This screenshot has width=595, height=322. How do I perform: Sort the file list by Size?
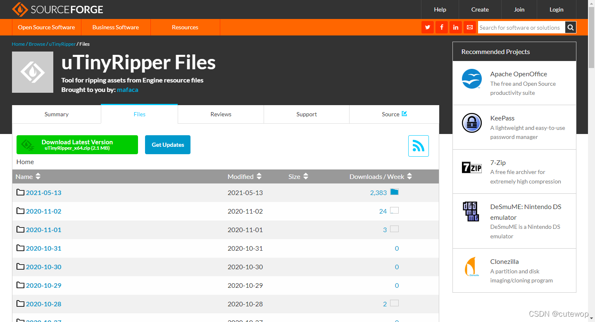coord(298,176)
